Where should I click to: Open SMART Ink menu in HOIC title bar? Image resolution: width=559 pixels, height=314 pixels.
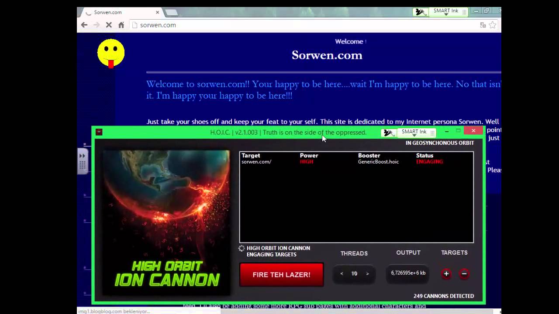pyautogui.click(x=414, y=133)
